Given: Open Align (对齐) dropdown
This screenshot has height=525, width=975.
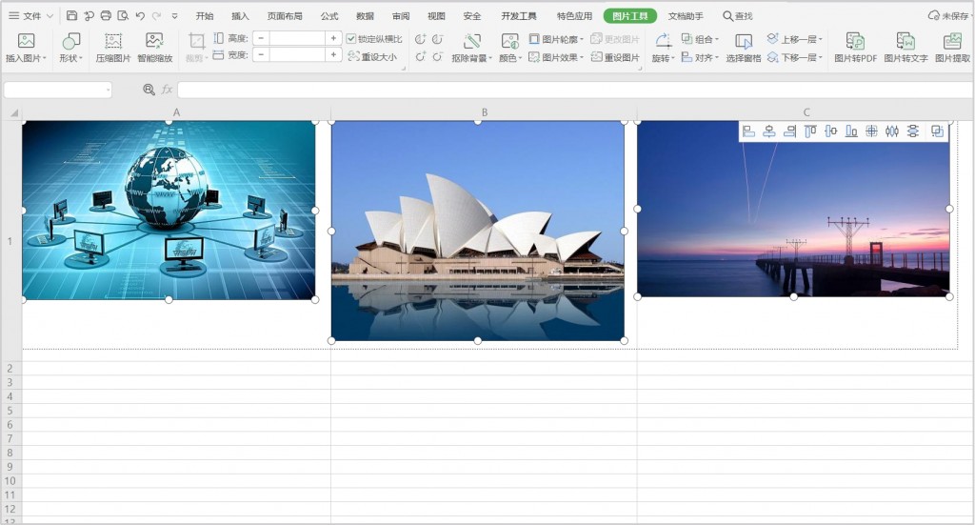Looking at the screenshot, I should (700, 56).
